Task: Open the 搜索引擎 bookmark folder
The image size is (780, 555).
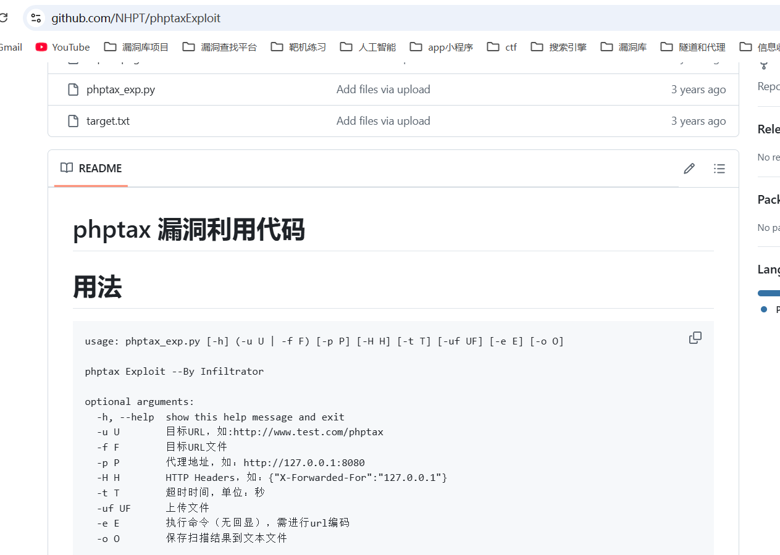Action: click(559, 47)
